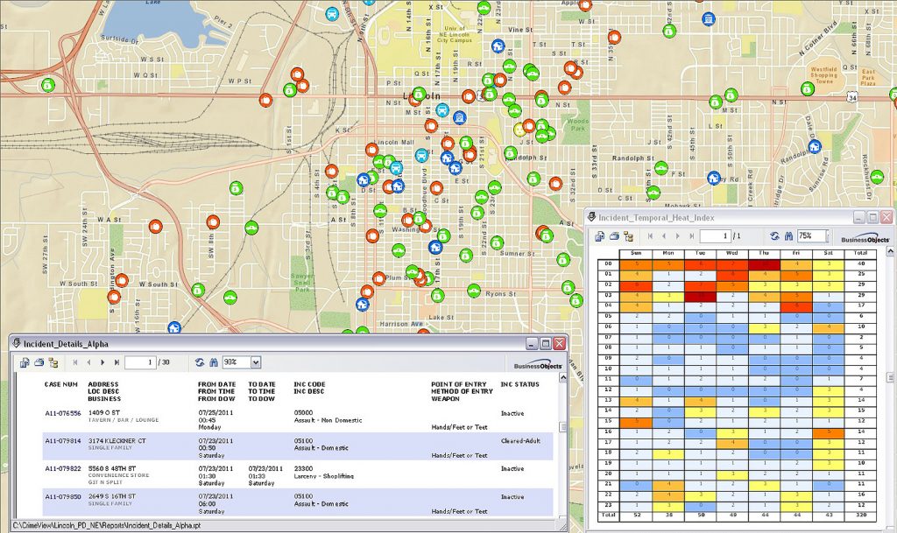Viewport: 897px width, 533px height.
Task: Print the Incident_Temporal_Heat_Index report
Action: [x=616, y=235]
